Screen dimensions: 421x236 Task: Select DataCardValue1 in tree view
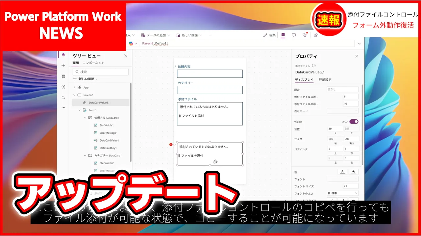click(109, 140)
